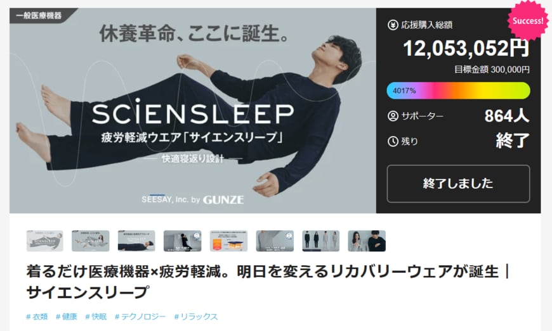Click the GUNZE logo on the banner

point(223,200)
